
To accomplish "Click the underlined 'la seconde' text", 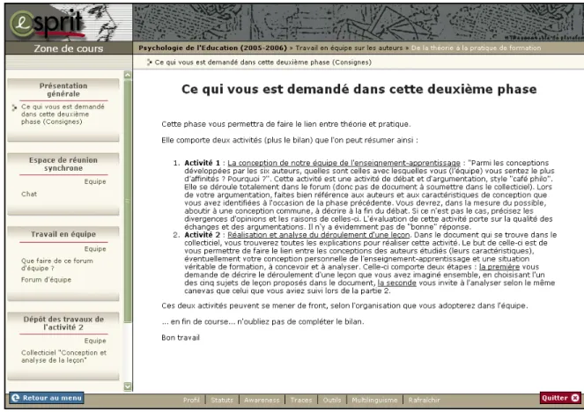I will [x=396, y=283].
